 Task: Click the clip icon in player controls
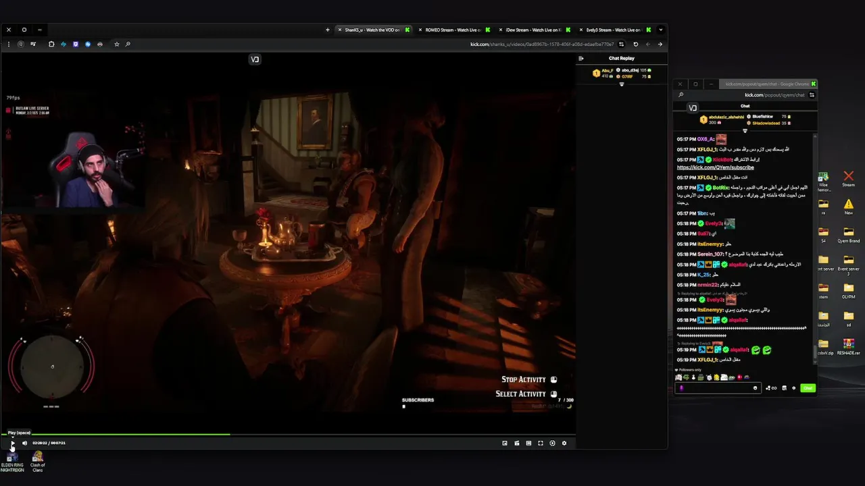517,443
